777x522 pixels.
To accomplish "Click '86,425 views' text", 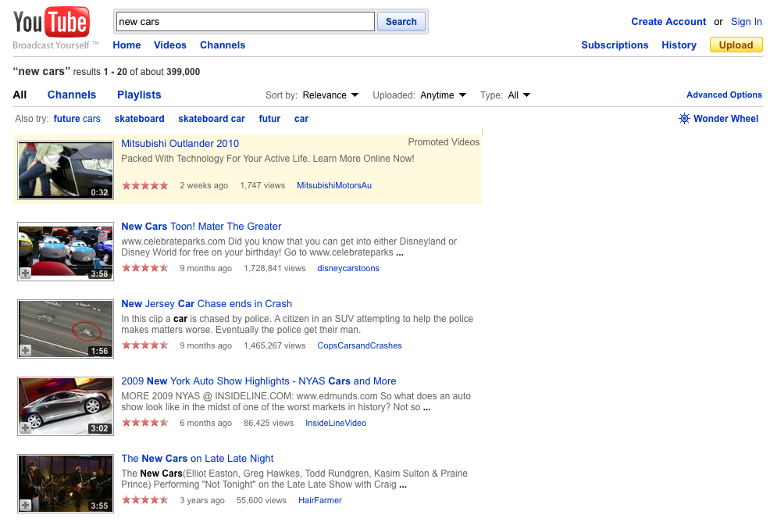I will [269, 423].
